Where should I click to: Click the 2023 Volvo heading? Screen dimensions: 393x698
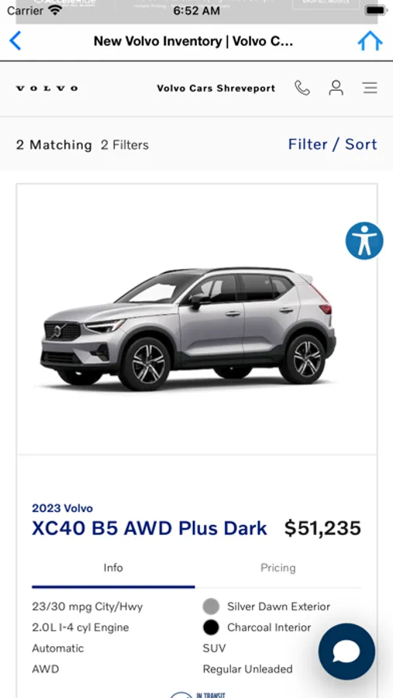(x=62, y=508)
